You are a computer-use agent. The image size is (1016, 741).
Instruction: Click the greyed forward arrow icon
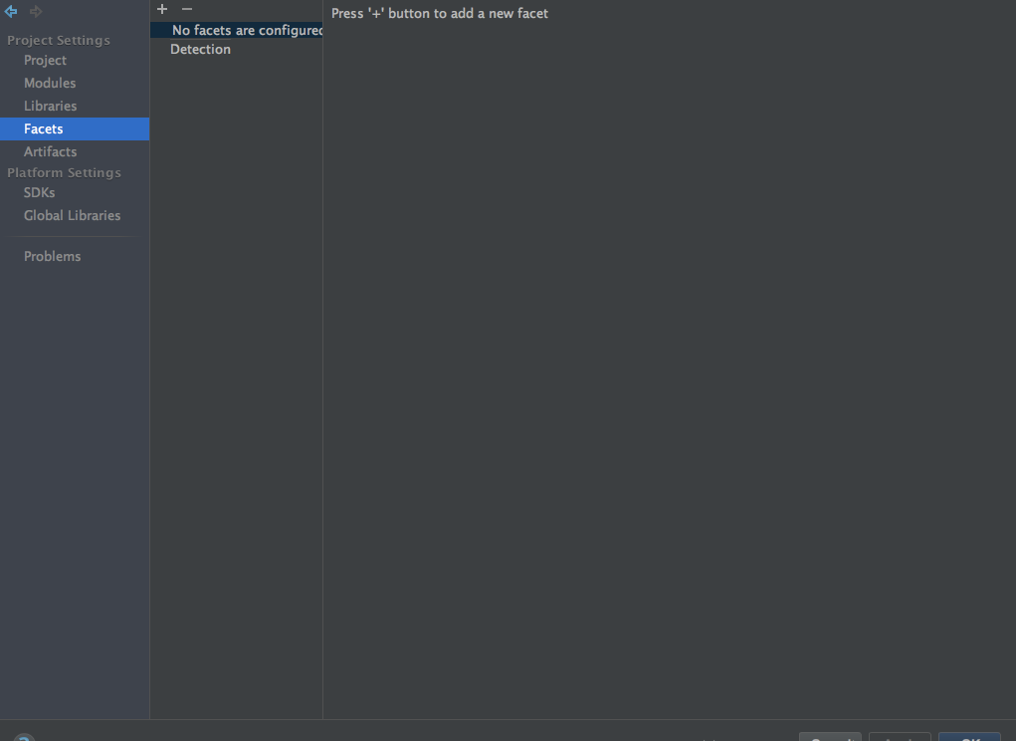[36, 11]
